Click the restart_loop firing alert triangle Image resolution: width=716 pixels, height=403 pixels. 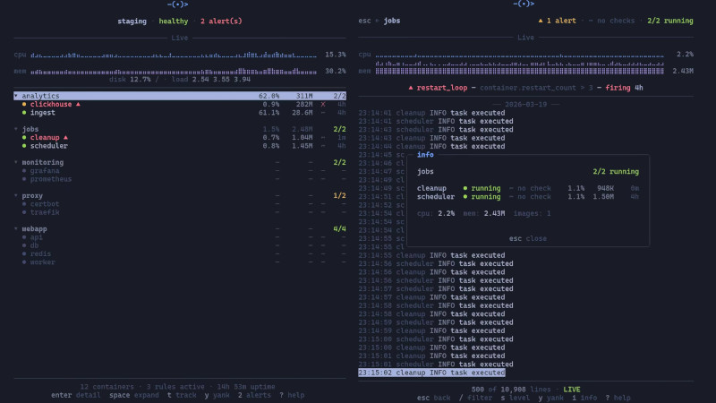(x=410, y=88)
